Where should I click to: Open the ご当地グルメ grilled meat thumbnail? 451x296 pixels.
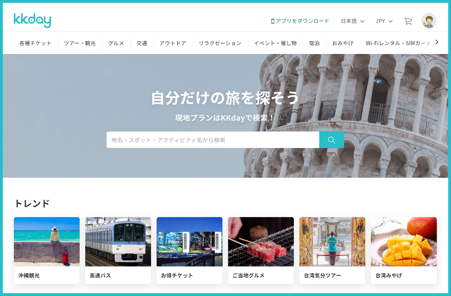tap(261, 241)
